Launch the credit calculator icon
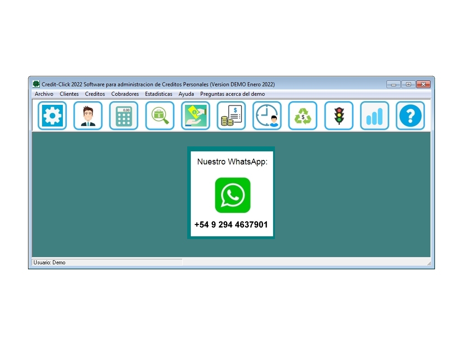The width and height of the screenshot is (463, 347). pos(123,116)
